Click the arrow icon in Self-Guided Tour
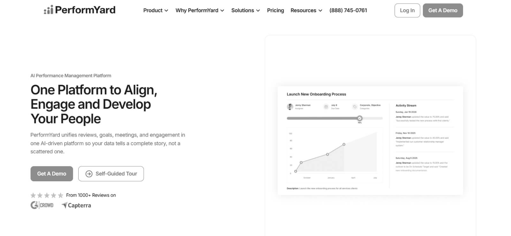Viewport: 511px width, 236px height. click(89, 174)
